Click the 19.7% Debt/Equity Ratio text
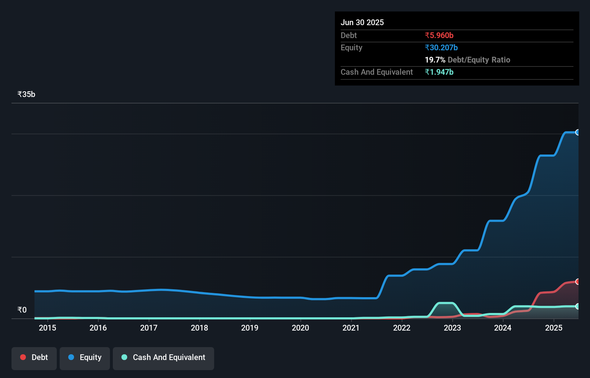590x378 pixels. click(467, 60)
